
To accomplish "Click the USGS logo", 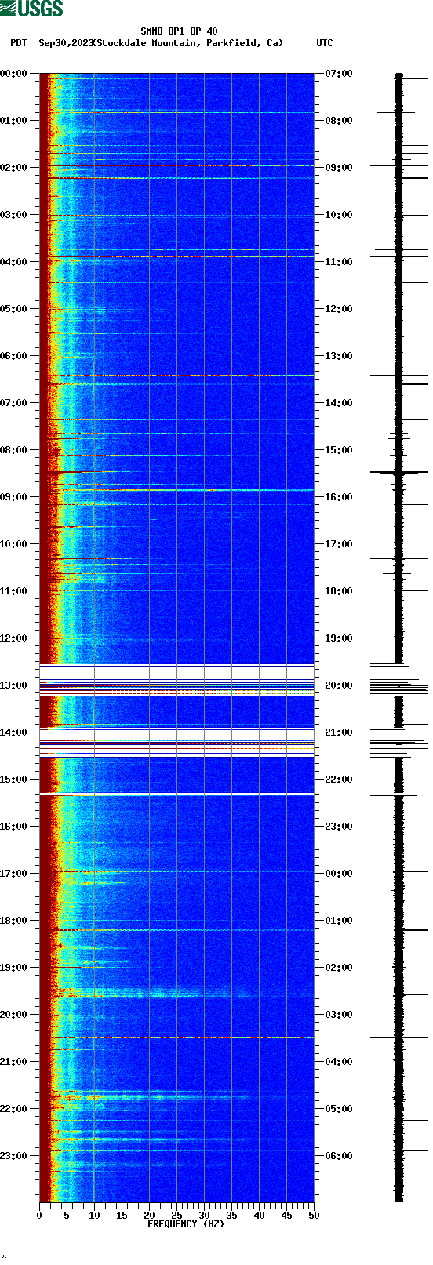I will point(31,9).
